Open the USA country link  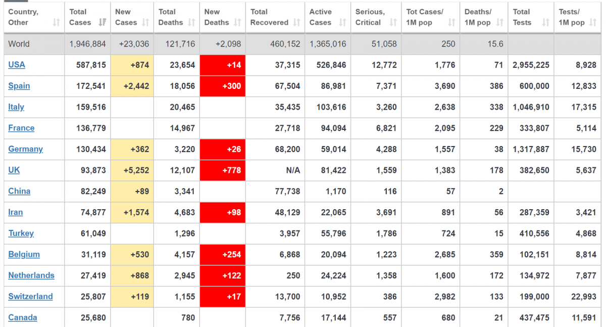pyautogui.click(x=17, y=65)
